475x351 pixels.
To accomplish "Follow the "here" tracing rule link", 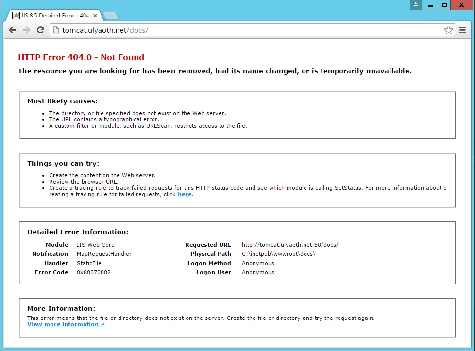I will pyautogui.click(x=185, y=194).
